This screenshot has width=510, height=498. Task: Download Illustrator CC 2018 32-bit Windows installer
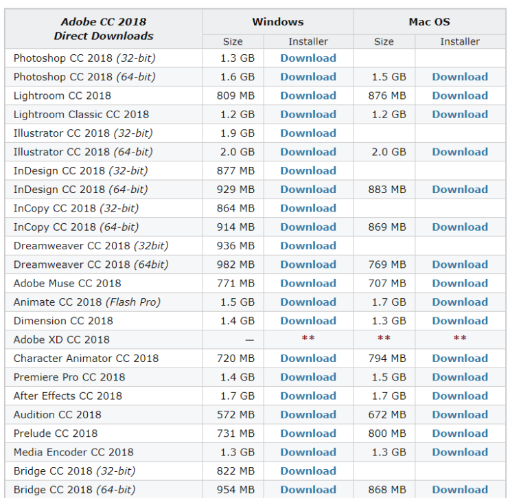(x=308, y=133)
